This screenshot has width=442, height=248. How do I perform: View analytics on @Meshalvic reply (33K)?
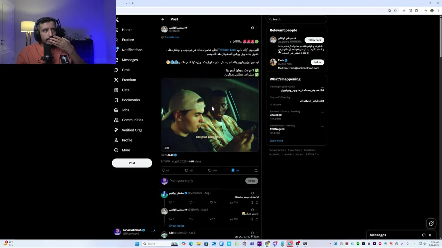(x=231, y=203)
